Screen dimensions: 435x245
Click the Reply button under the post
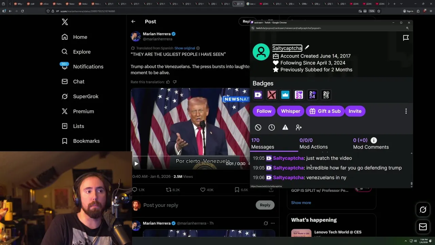click(265, 205)
